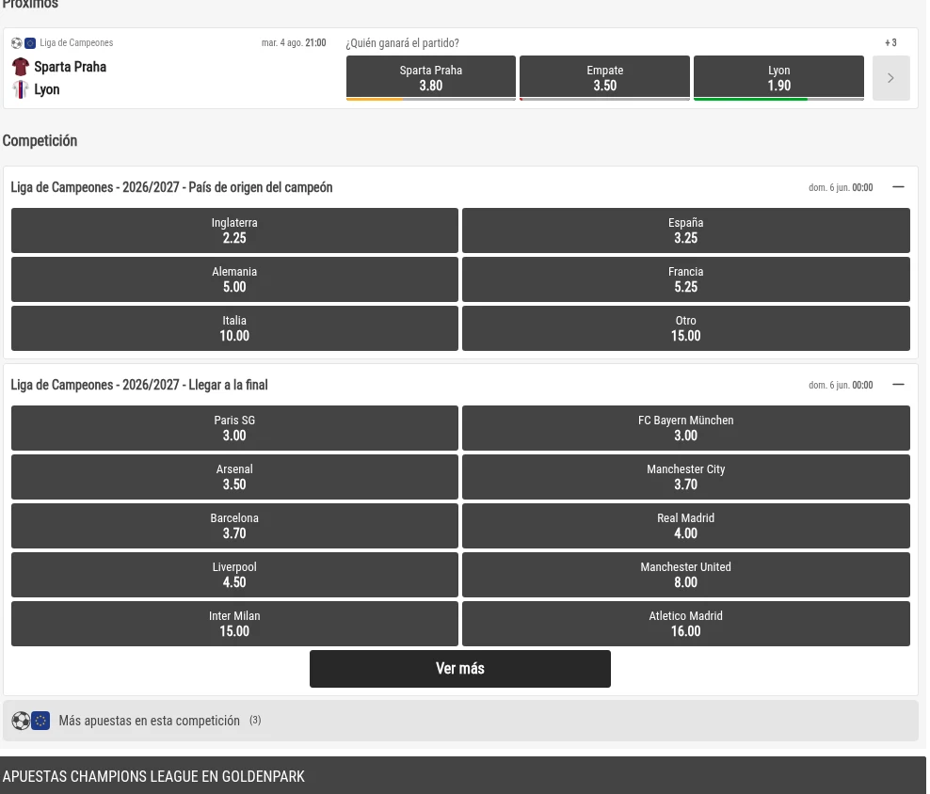
Task: Click the soccer ball icon beside Liga de Campeones
Action: [17, 42]
